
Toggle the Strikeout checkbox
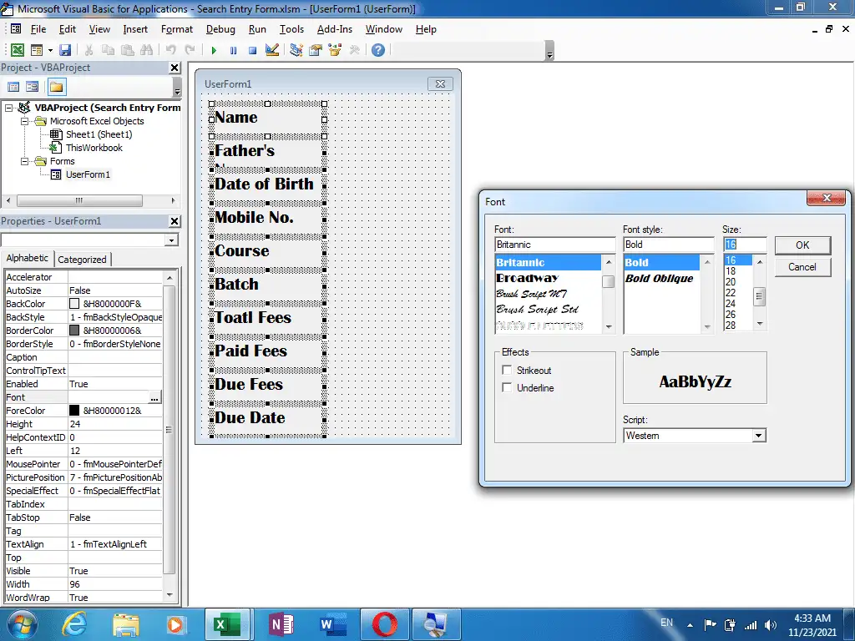coord(507,370)
